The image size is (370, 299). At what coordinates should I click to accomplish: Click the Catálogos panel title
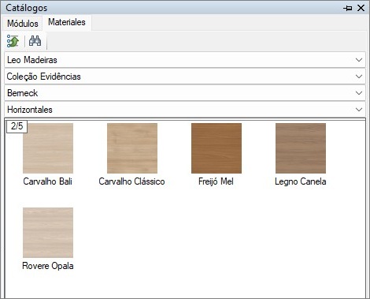pyautogui.click(x=27, y=8)
